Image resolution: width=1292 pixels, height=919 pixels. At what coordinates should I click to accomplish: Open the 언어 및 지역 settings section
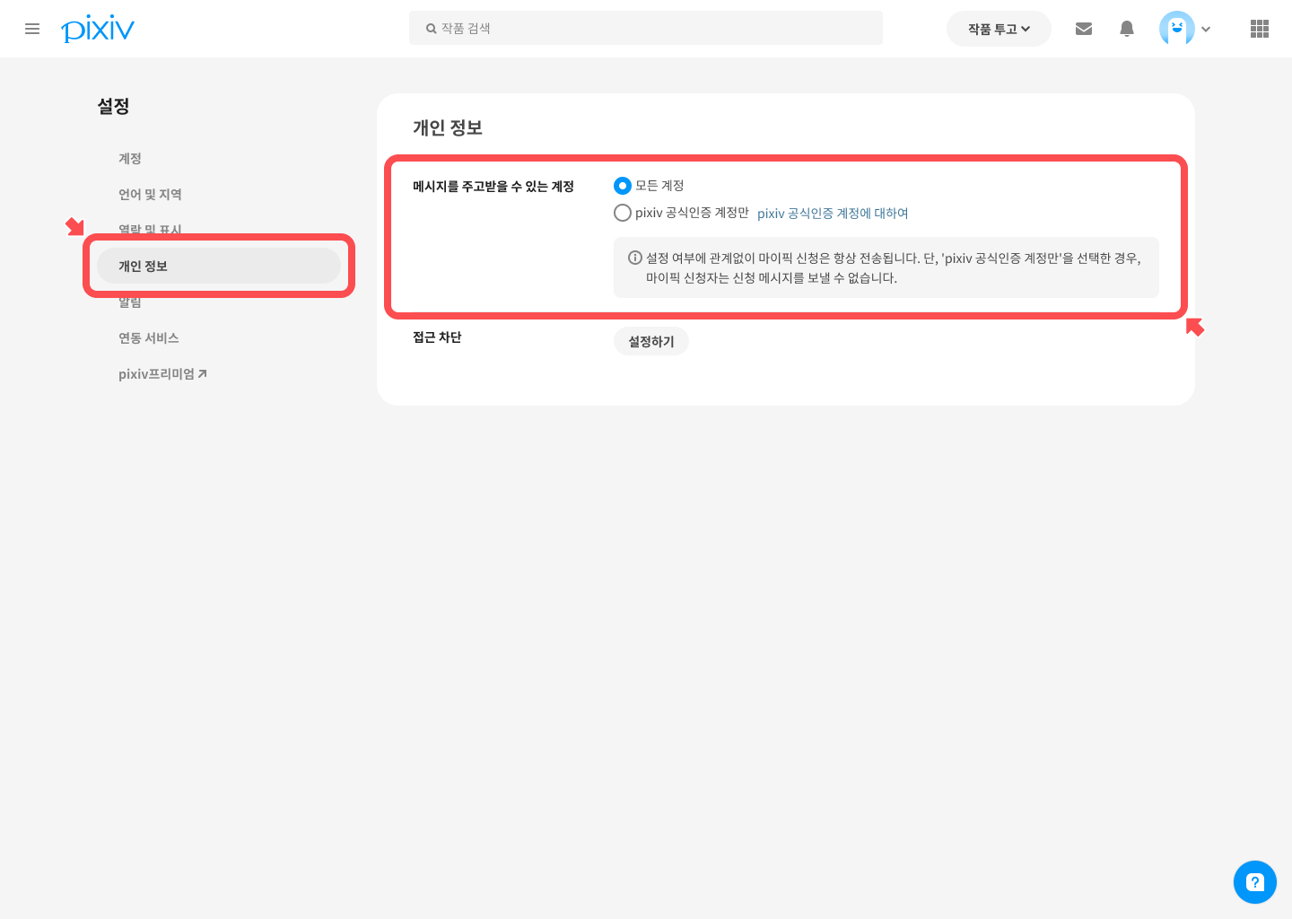point(150,194)
